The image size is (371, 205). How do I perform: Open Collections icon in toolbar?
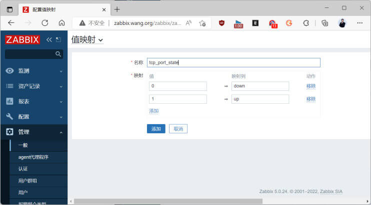click(x=325, y=23)
